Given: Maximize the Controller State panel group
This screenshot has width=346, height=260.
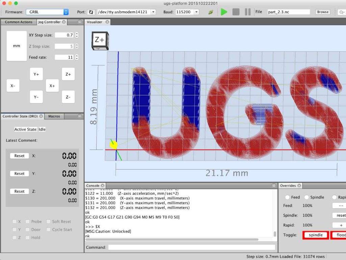Looking at the screenshot, I should click(x=80, y=116).
